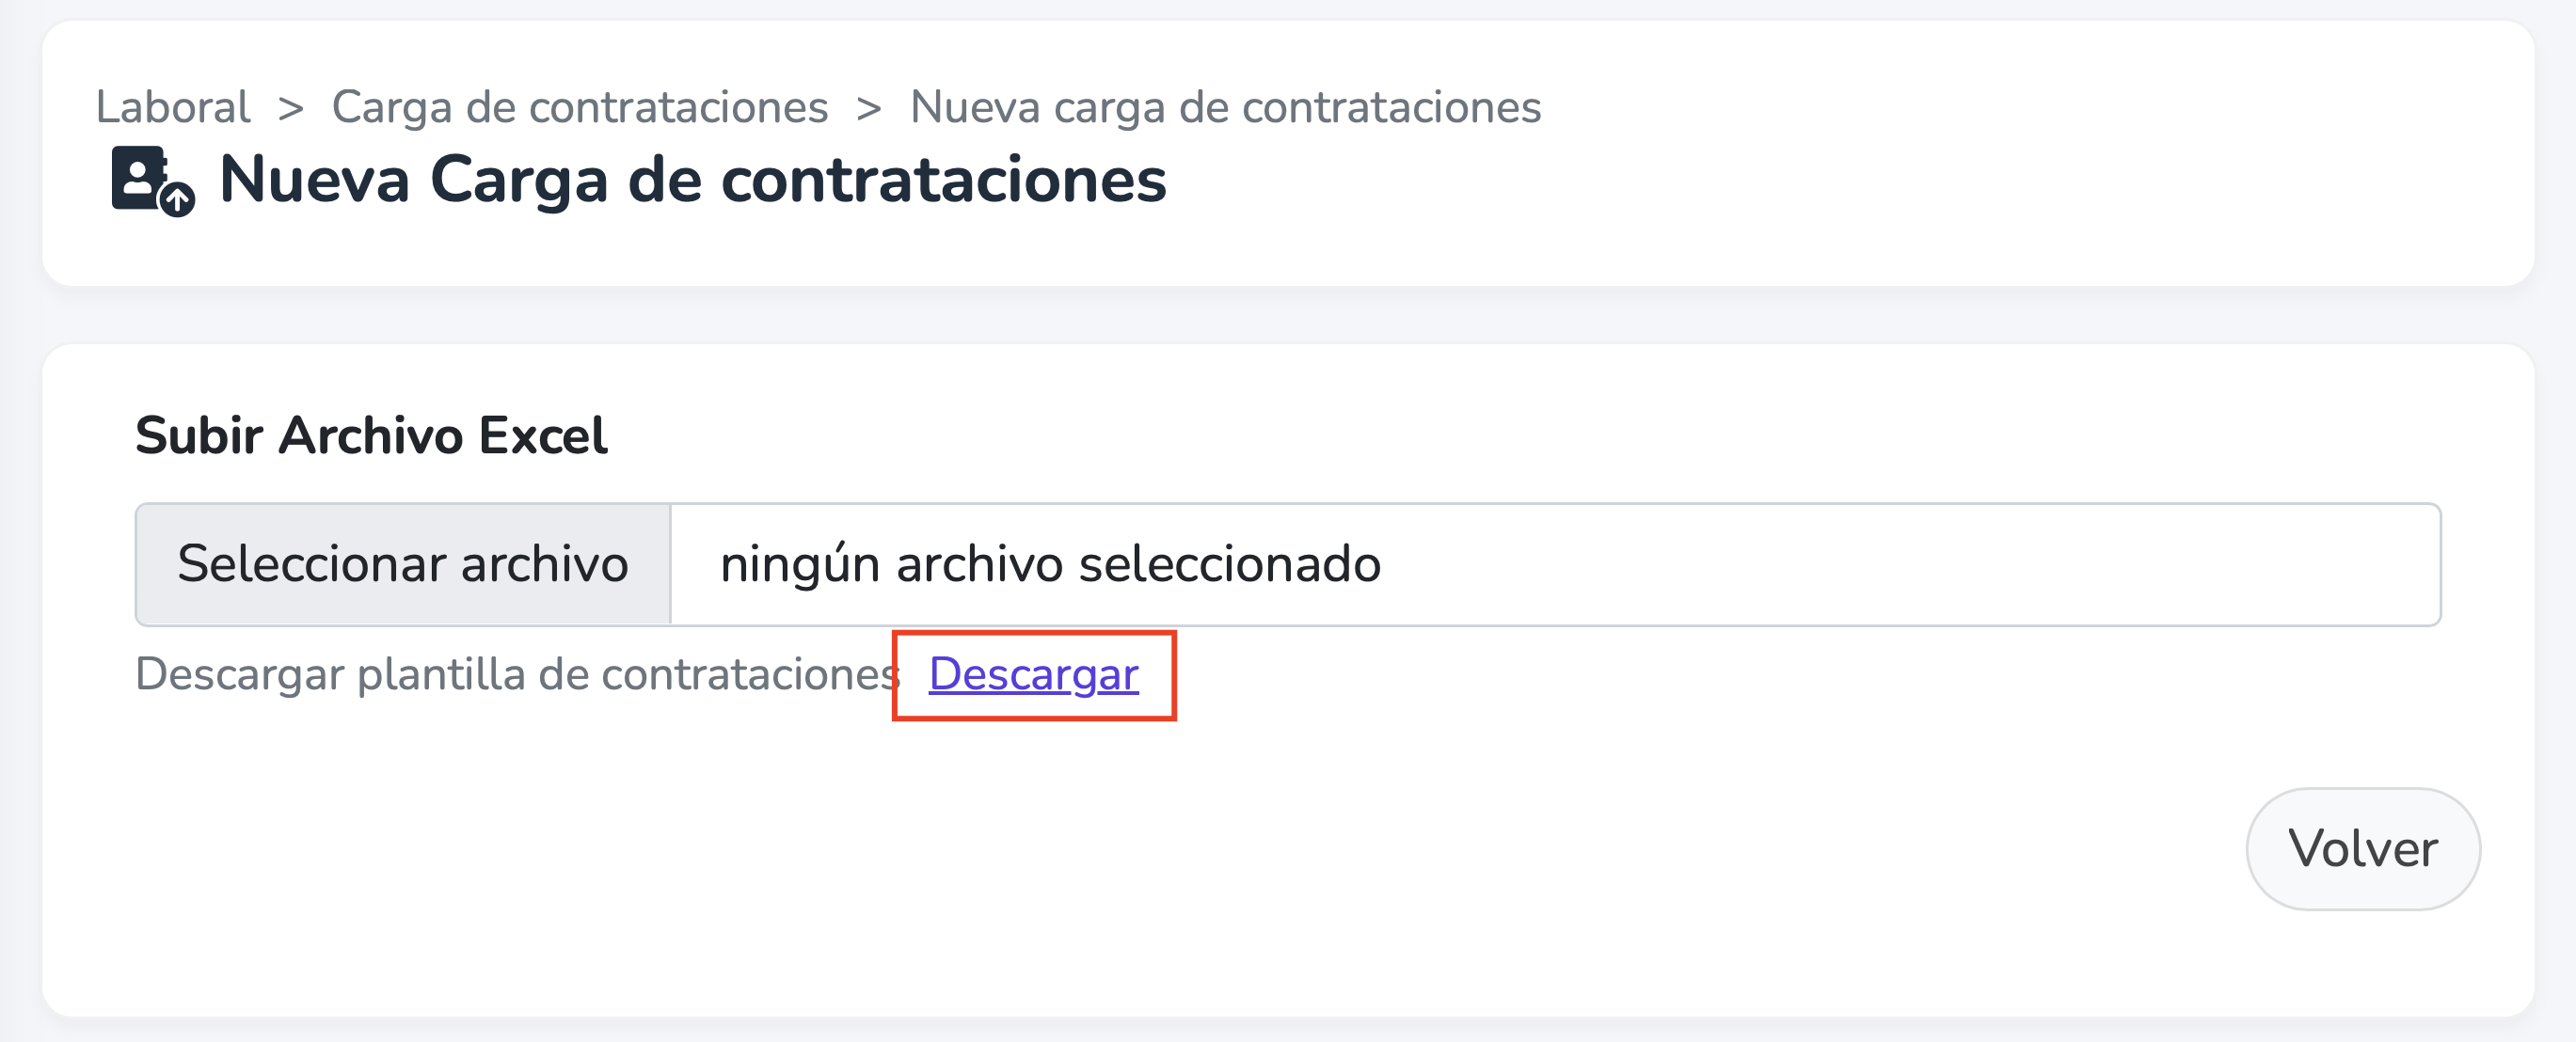
Task: Select the Nueva carga de contrataciones breadcrumb
Action: point(1225,107)
